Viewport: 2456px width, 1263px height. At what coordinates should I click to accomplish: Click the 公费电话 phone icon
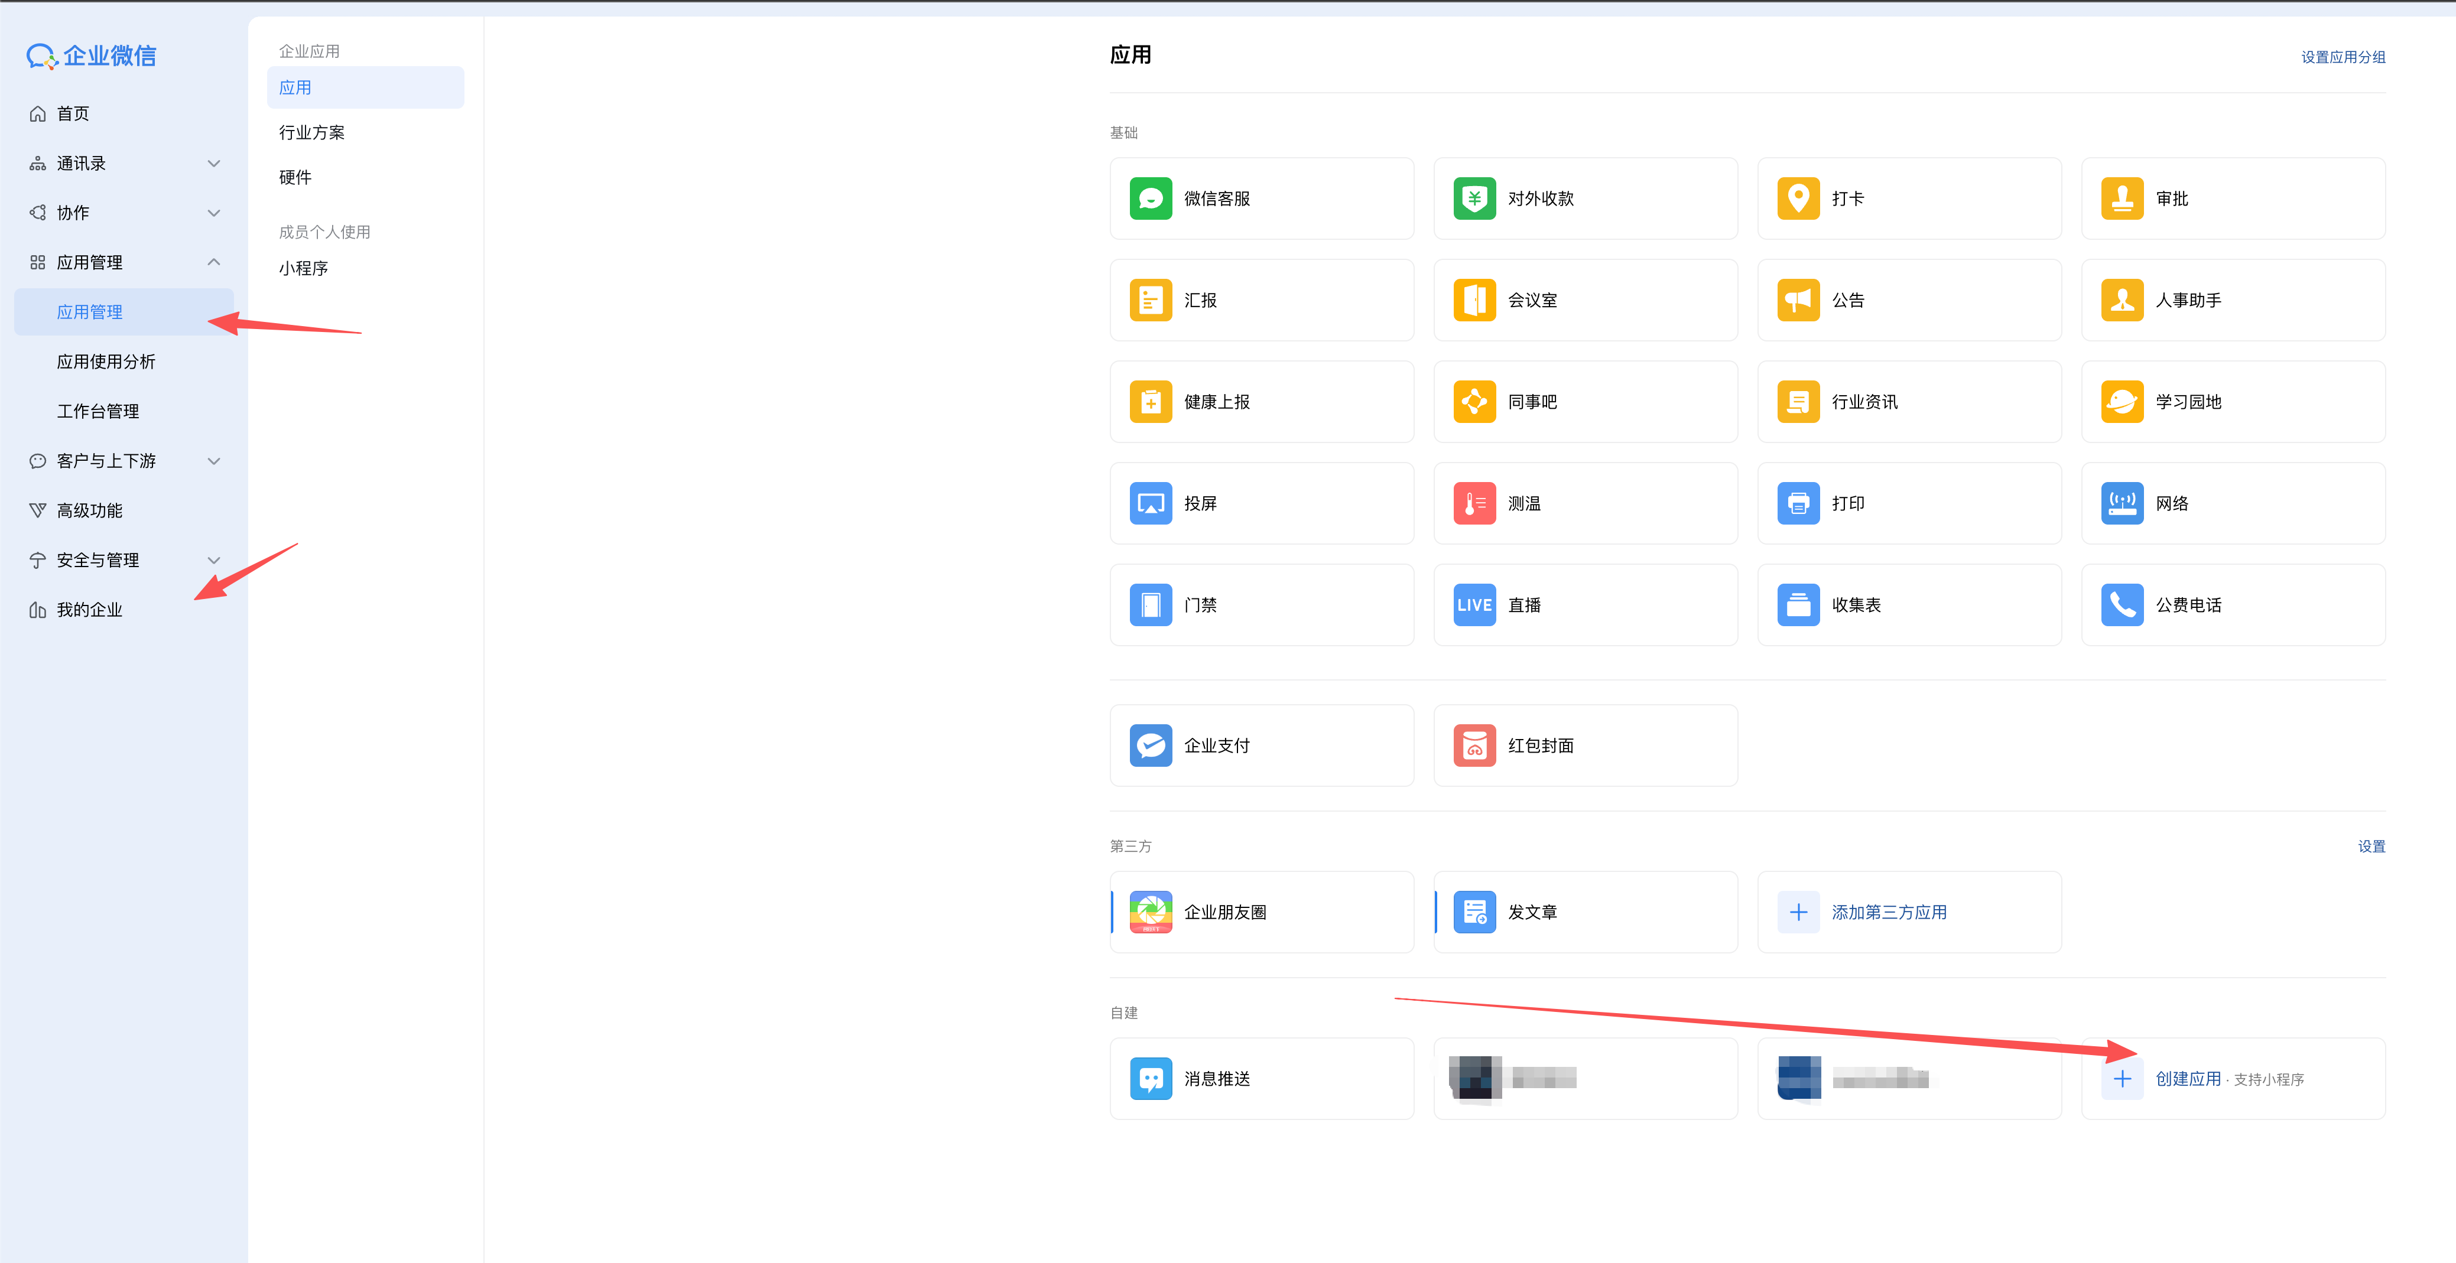click(2122, 606)
